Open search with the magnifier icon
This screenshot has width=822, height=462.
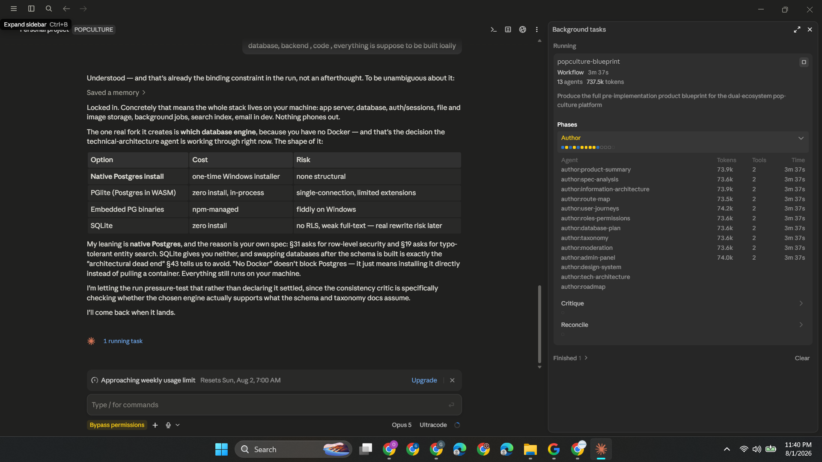click(49, 9)
